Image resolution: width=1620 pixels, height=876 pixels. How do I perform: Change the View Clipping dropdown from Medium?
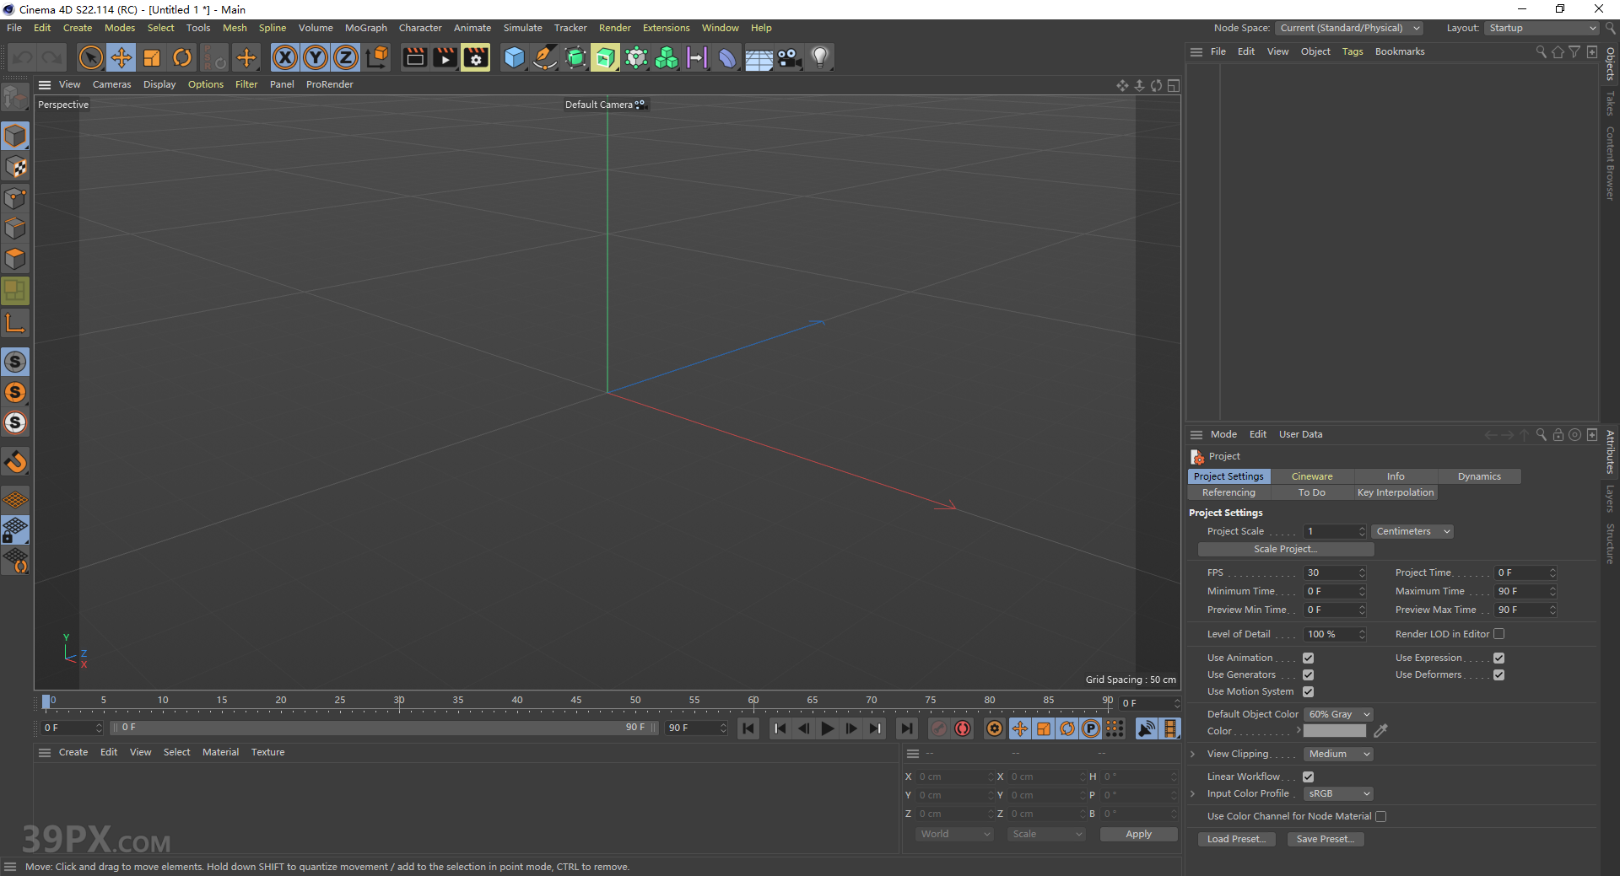(1337, 753)
